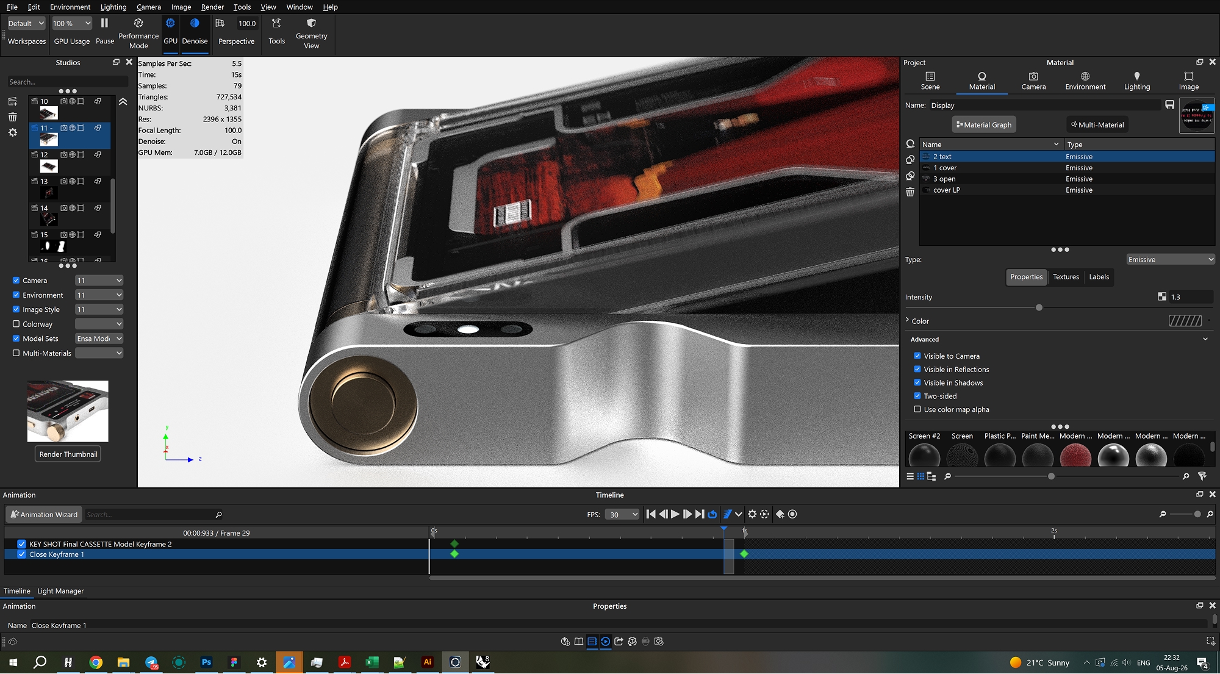Open the Tools toolbar item
1220x674 pixels.
tap(276, 31)
